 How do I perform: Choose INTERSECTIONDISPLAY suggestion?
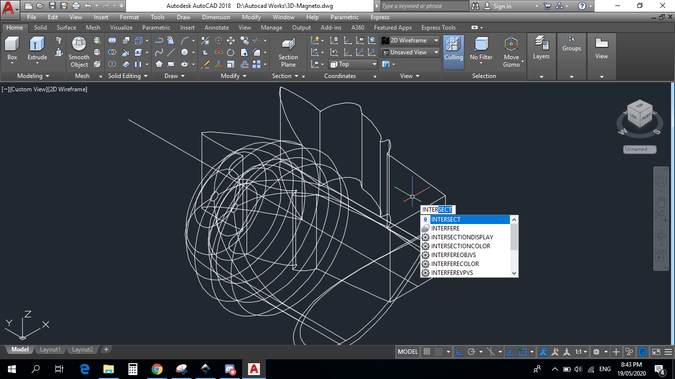pos(465,237)
